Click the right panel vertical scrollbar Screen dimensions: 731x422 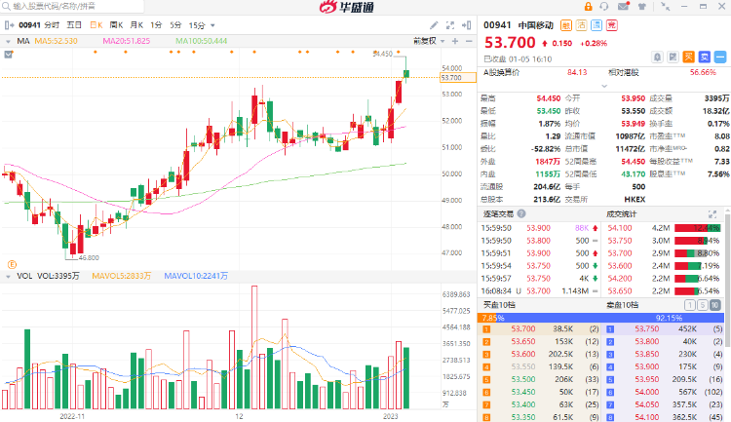(x=728, y=280)
